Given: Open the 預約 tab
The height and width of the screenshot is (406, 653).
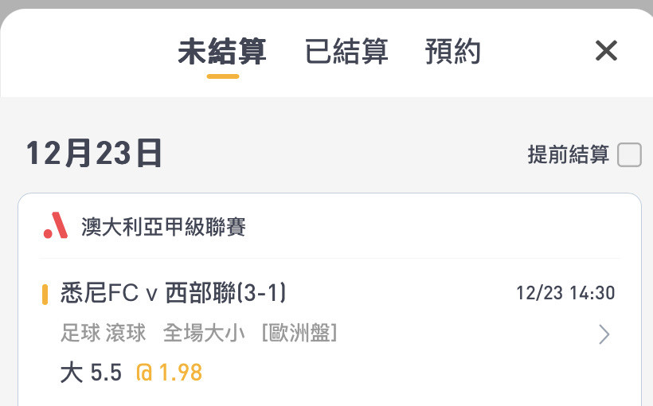Looking at the screenshot, I should [452, 51].
